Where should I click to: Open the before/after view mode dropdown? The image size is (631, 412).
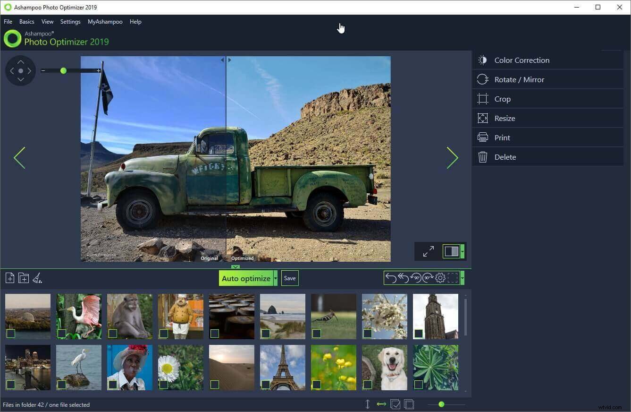(x=462, y=251)
